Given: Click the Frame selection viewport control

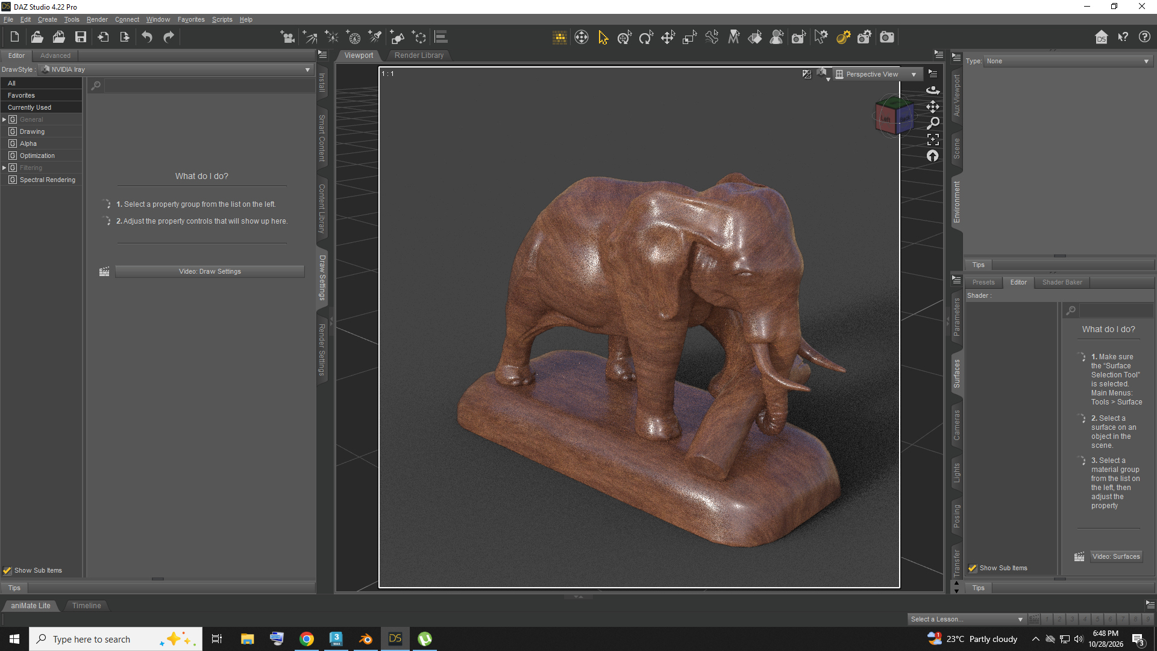Looking at the screenshot, I should (x=933, y=140).
